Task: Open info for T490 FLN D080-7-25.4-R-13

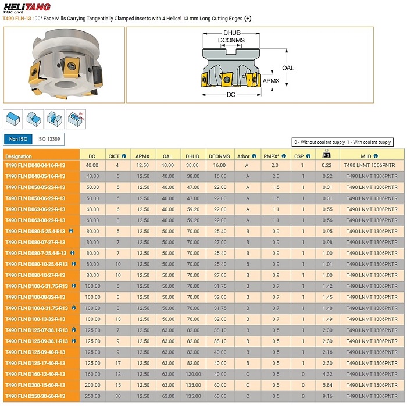Action: 73,252
